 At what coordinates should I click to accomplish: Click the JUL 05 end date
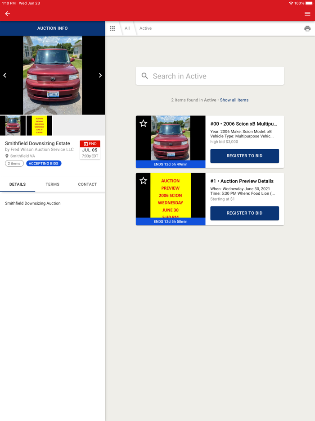click(90, 150)
